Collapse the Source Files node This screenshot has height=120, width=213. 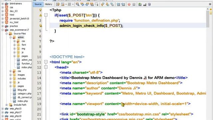(x=7, y=33)
